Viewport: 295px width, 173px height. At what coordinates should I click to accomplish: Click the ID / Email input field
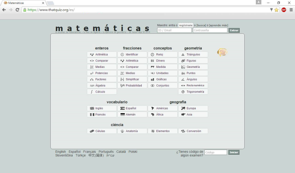click(174, 30)
